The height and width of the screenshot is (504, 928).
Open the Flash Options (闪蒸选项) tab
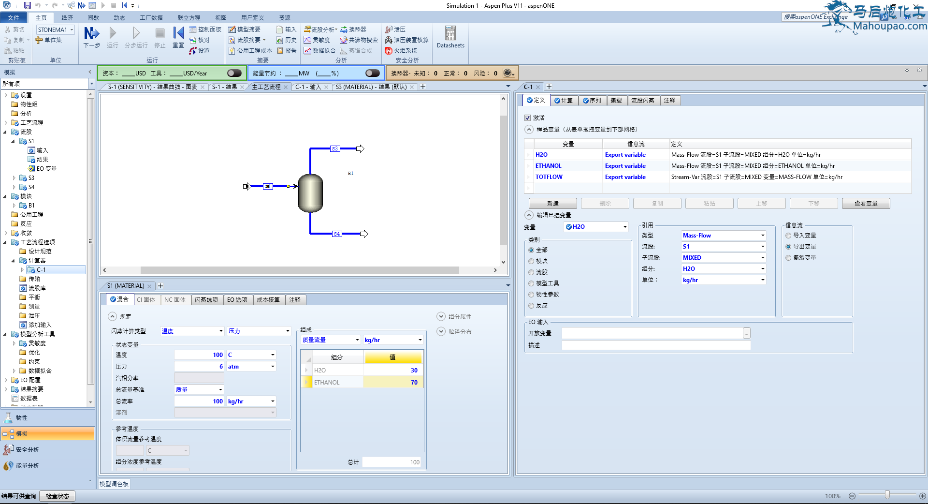click(206, 300)
